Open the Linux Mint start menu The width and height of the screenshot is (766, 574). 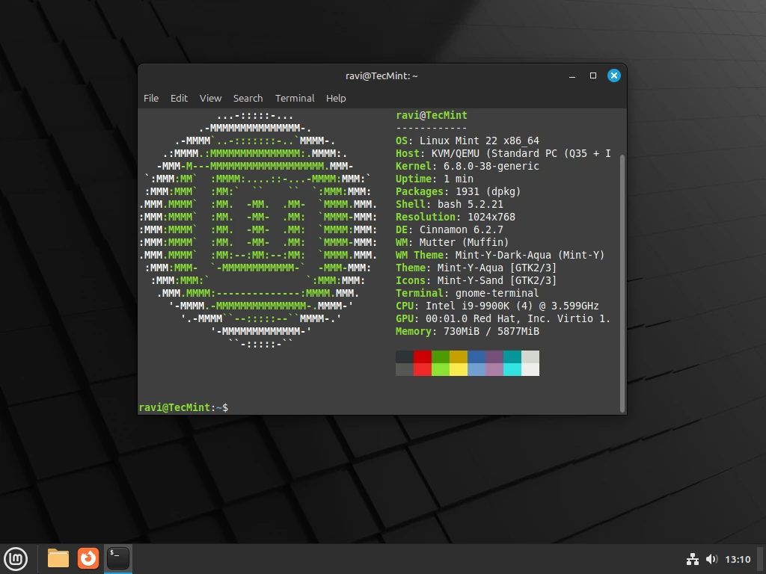16,558
